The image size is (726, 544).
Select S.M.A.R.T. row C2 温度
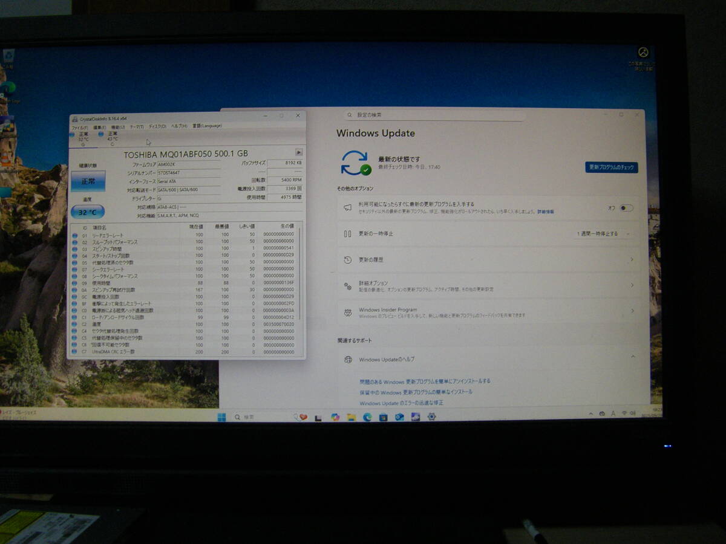(185, 325)
